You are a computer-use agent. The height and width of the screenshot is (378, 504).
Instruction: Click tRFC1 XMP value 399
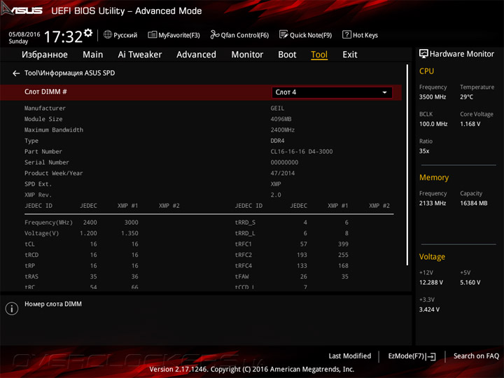click(343, 244)
